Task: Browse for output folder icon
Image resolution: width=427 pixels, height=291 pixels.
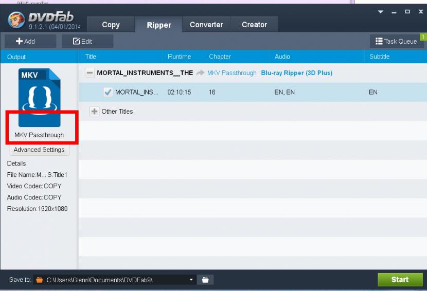Action: point(205,280)
